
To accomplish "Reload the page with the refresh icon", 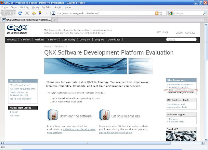I will [x=20, y=13].
